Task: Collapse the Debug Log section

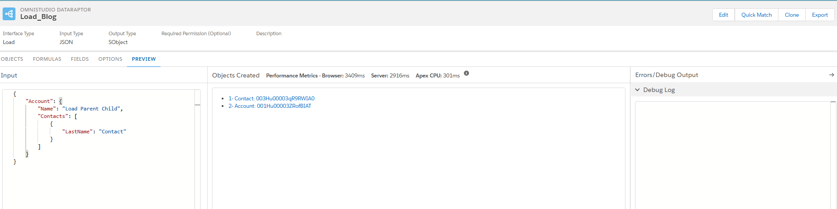Action: [637, 90]
